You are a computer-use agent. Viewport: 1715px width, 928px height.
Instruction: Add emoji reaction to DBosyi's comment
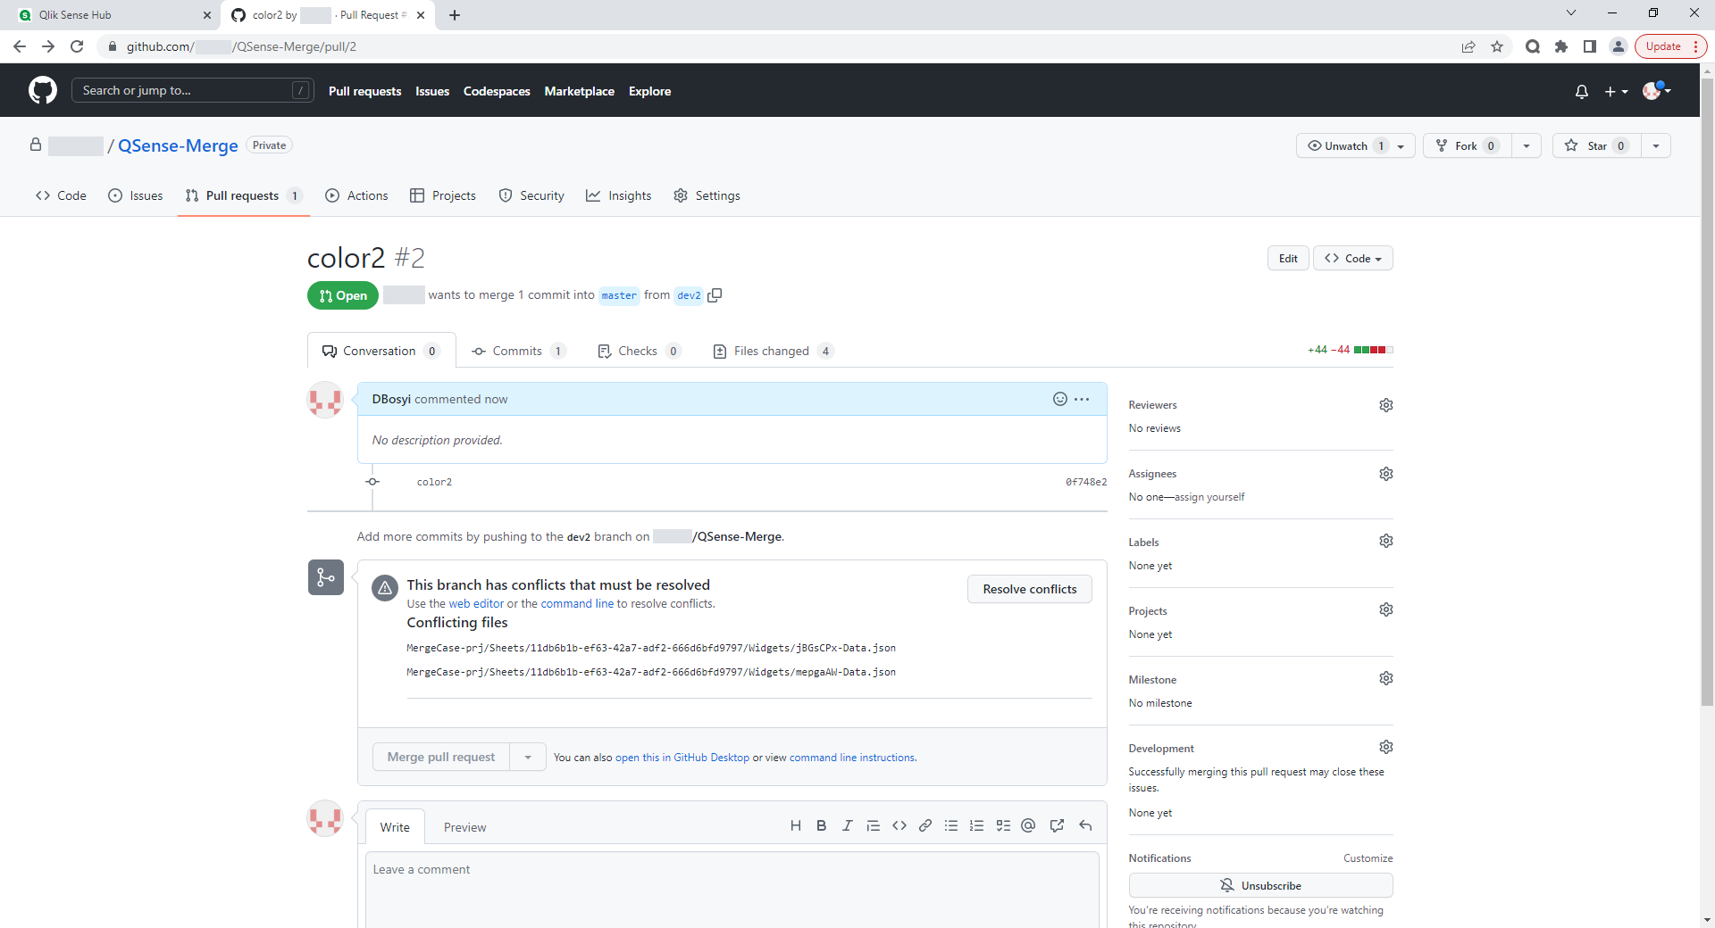(x=1059, y=399)
